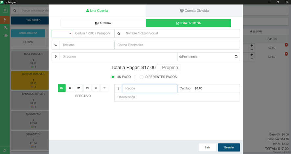Choose the checkmark payment method icon
Image resolution: width=291 pixels, height=154 pixels.
(104, 88)
